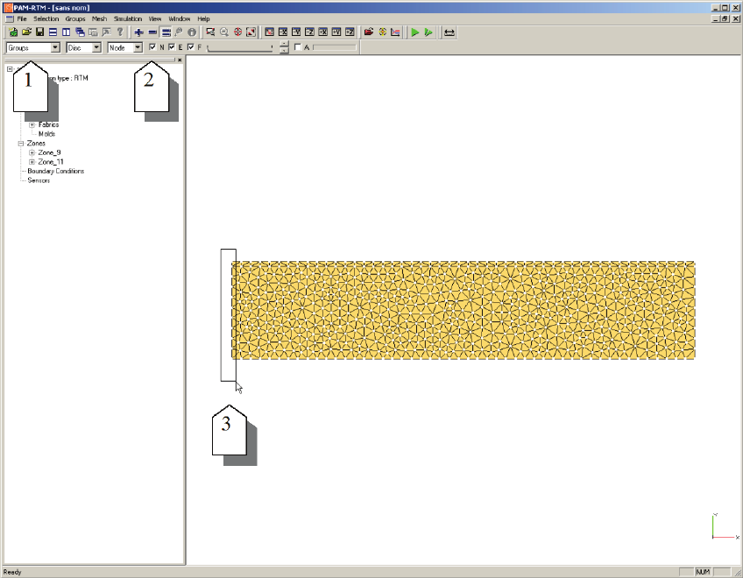This screenshot has width=743, height=578.
Task: Toggle the N checkbox
Action: pos(152,47)
